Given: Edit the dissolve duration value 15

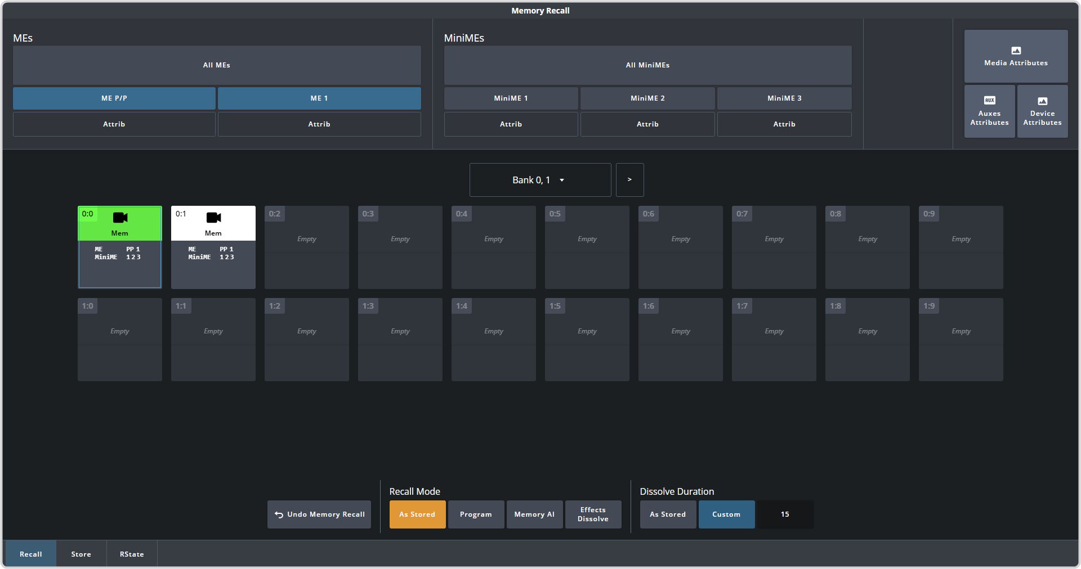Looking at the screenshot, I should pos(785,514).
